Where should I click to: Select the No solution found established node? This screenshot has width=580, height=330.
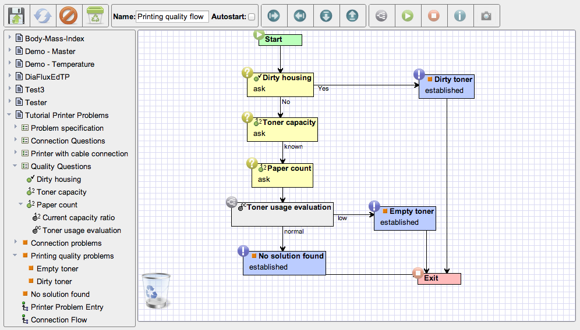[x=284, y=263]
